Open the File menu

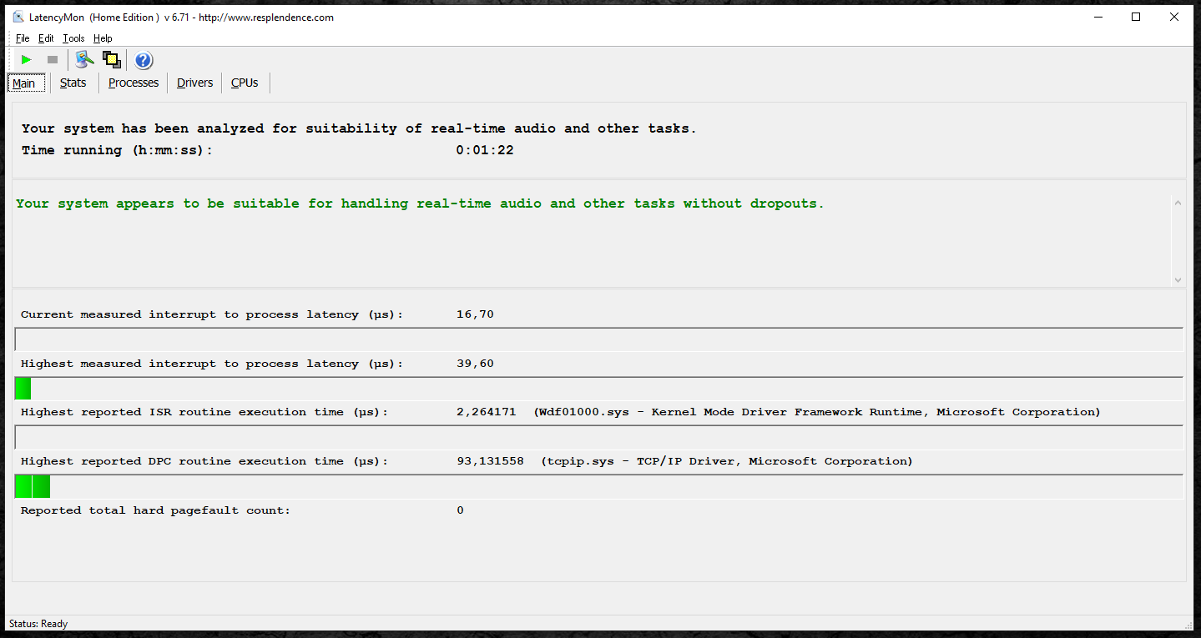click(x=23, y=38)
